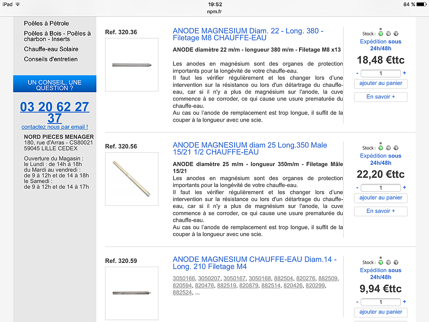Click En savoir + for Ref. 320.56

click(x=380, y=211)
